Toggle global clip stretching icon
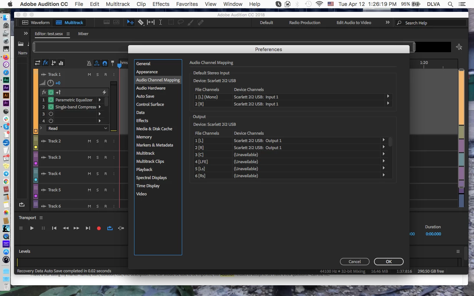The width and height of the screenshot is (474, 296). tap(97, 63)
